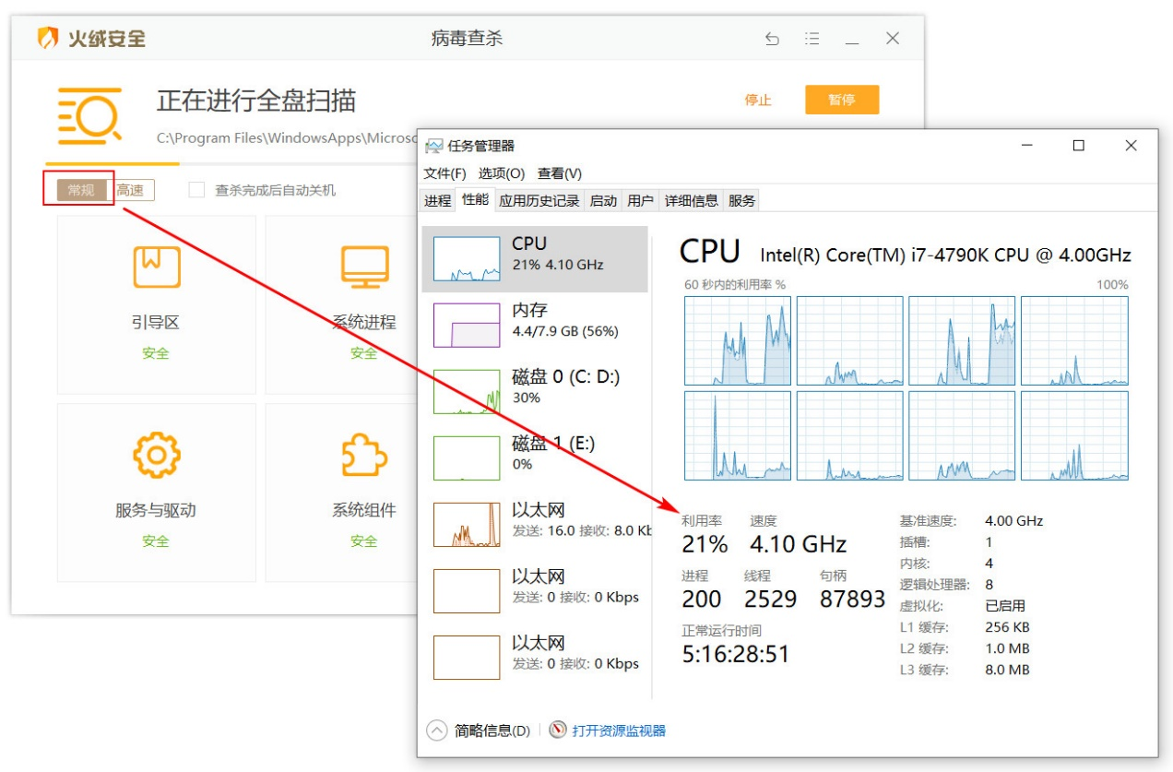Click 打开资源监视器 link
The height and width of the screenshot is (772, 1173).
[619, 730]
